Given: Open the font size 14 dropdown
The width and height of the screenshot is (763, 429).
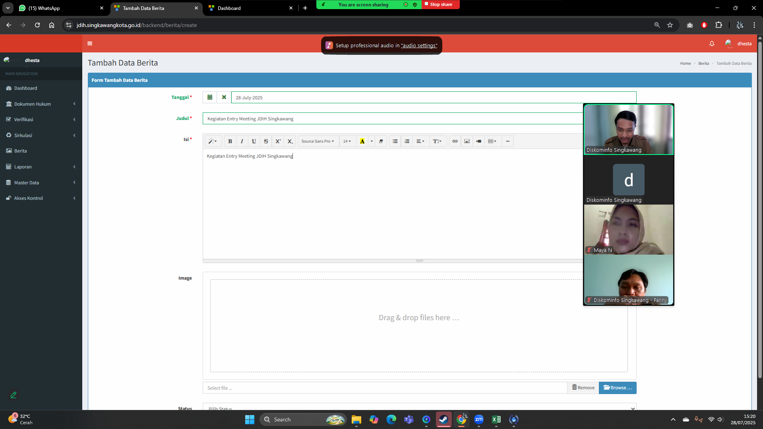Looking at the screenshot, I should pyautogui.click(x=347, y=141).
